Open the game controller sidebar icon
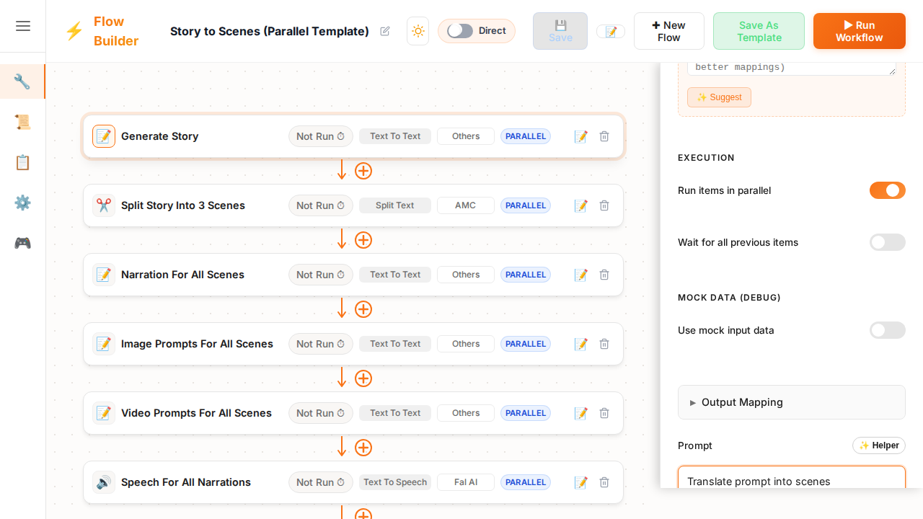Viewport: 923px width, 519px height. pos(22,243)
